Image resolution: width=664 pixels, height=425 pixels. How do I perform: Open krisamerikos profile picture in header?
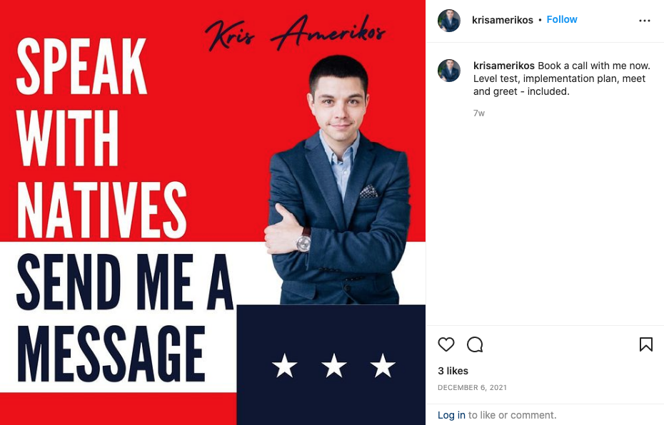449,20
